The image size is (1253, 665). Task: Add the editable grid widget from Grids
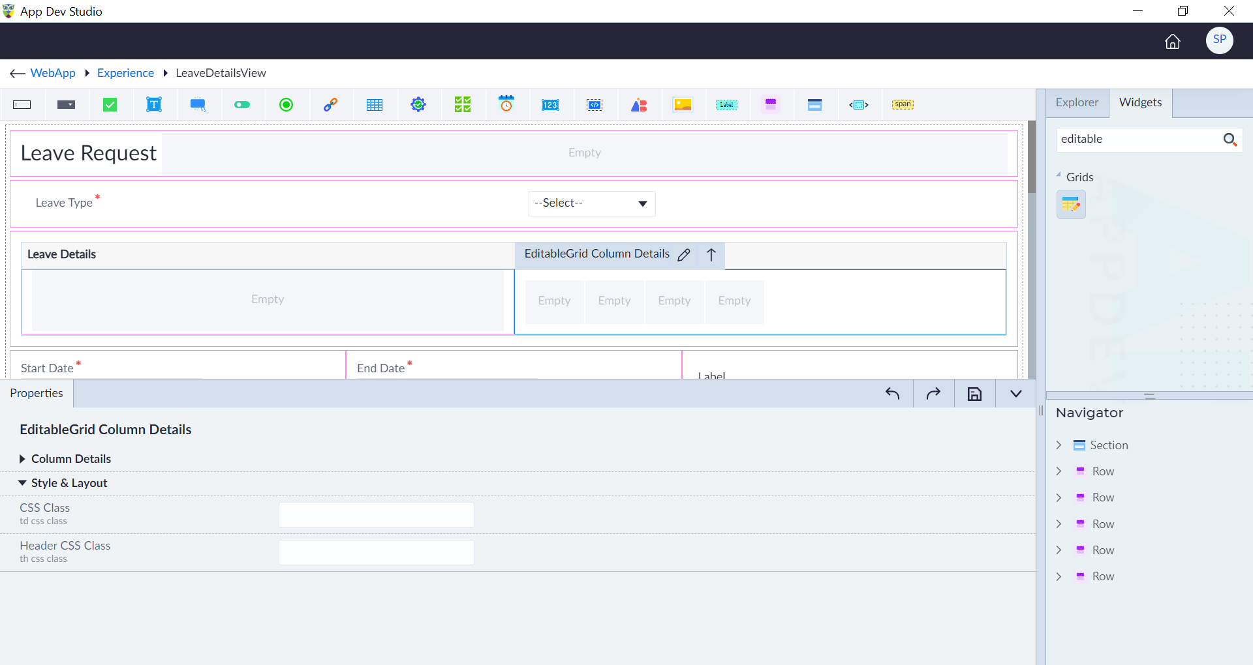point(1071,205)
